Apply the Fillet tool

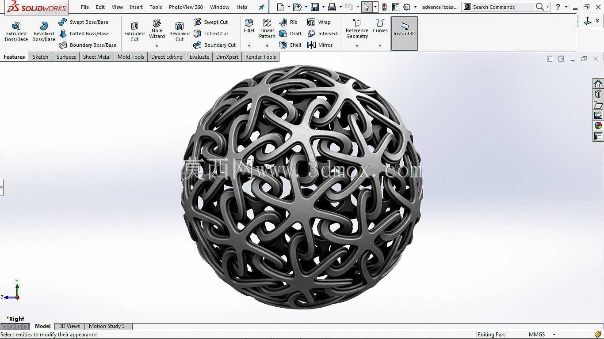tap(249, 26)
